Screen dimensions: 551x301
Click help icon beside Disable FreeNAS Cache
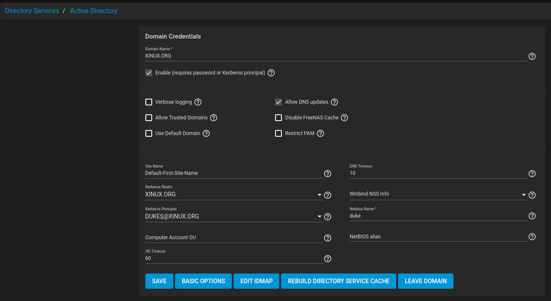point(345,118)
